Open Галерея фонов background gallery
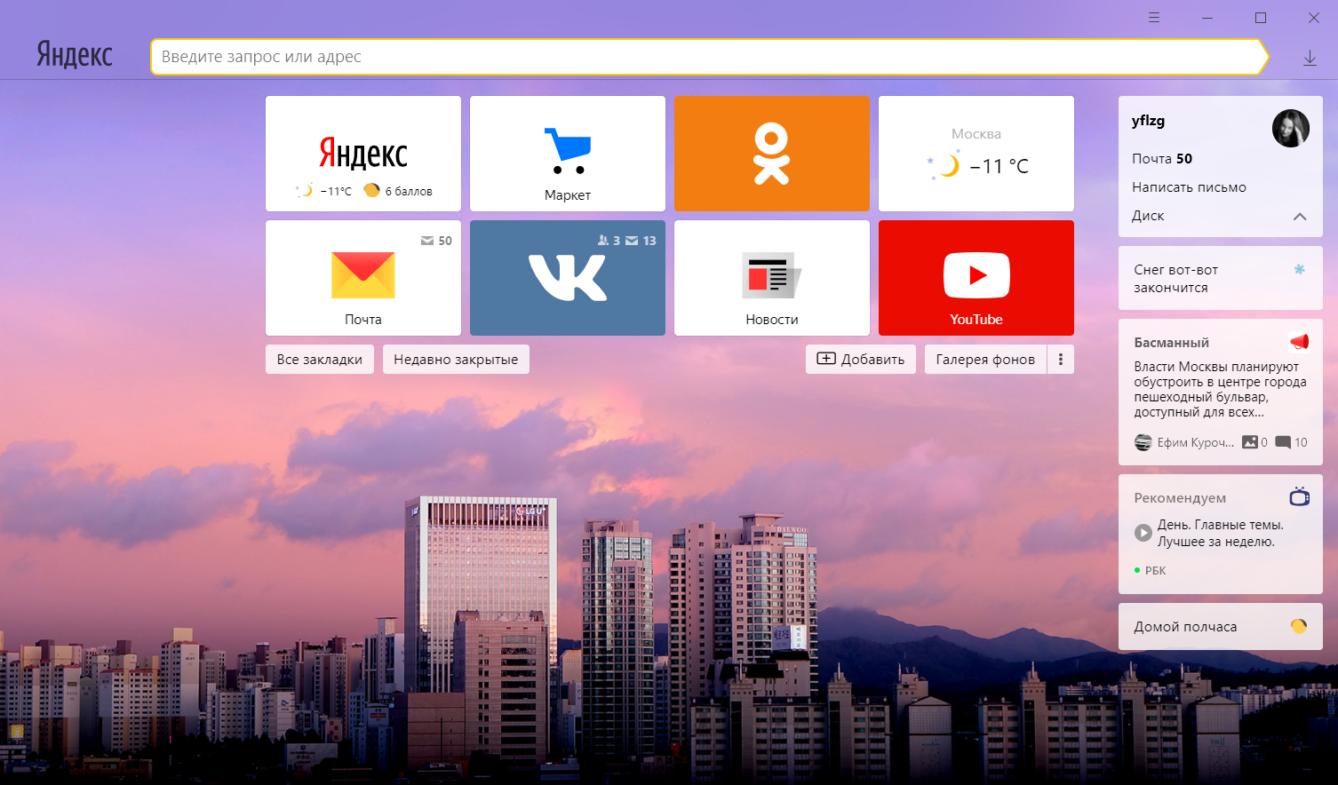The width and height of the screenshot is (1338, 785). coord(985,360)
